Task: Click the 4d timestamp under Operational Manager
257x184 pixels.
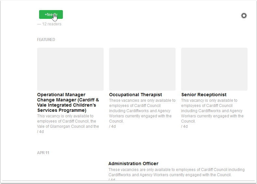Action: pos(40,132)
